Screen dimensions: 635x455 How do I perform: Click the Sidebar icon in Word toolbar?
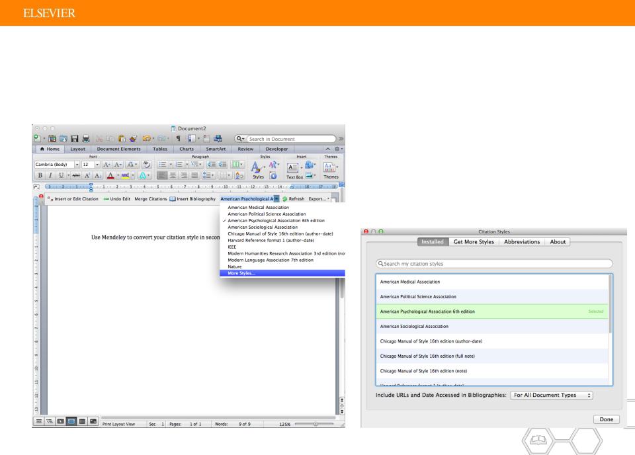pos(192,138)
